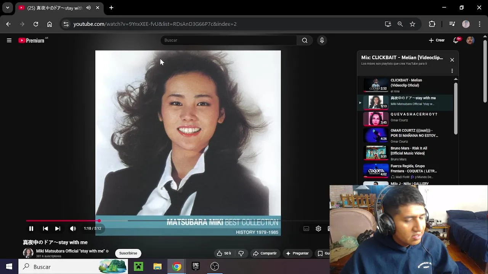The width and height of the screenshot is (488, 274).
Task: Dislike the video
Action: (x=241, y=253)
